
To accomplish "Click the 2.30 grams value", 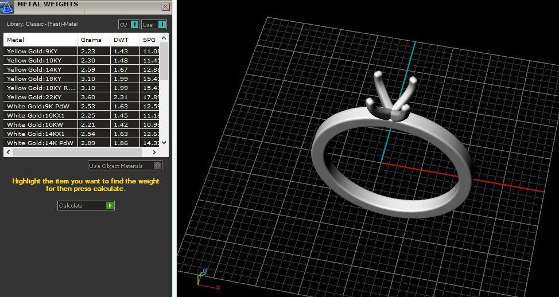I will pos(88,61).
